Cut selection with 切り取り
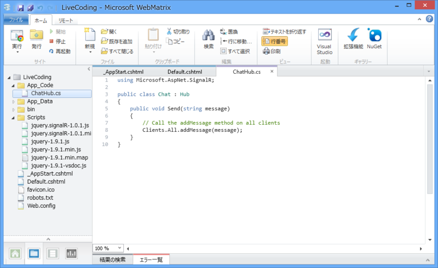Image resolution: width=438 pixels, height=268 pixels. [178, 32]
